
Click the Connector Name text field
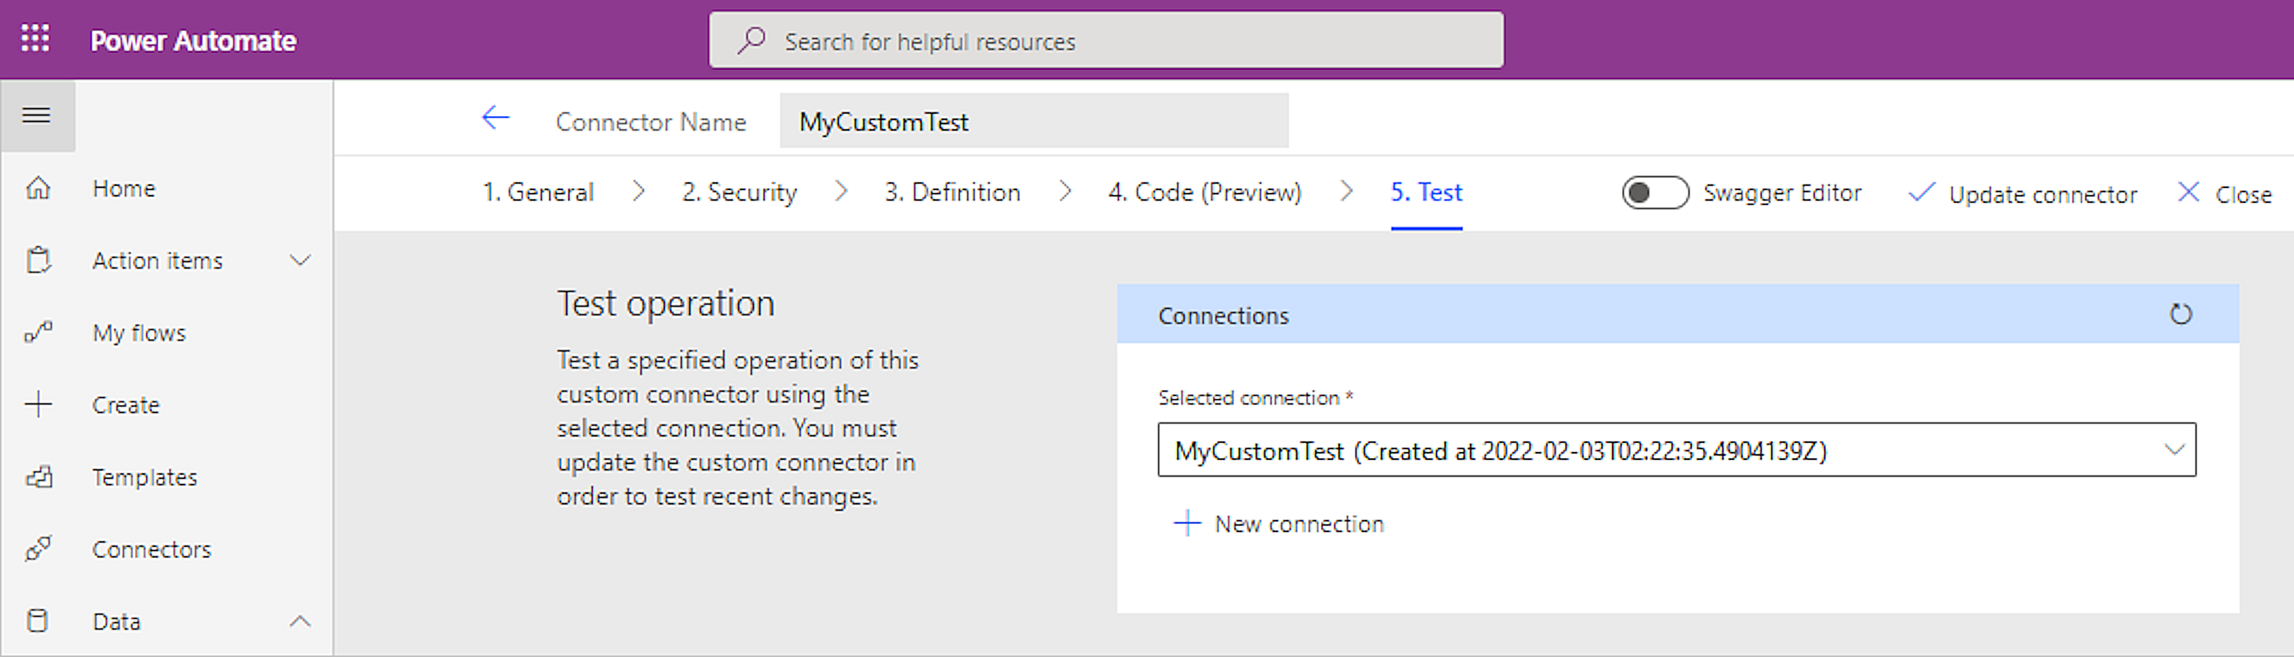1033,121
